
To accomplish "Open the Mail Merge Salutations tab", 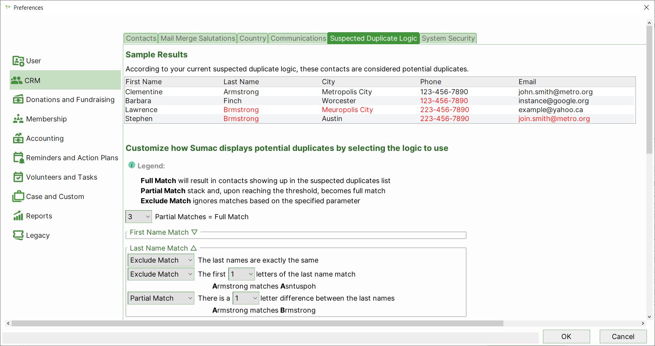I will (198, 38).
